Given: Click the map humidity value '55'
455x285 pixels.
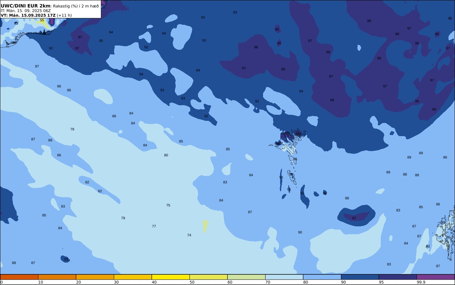Looking at the screenshot, I should (42, 20).
